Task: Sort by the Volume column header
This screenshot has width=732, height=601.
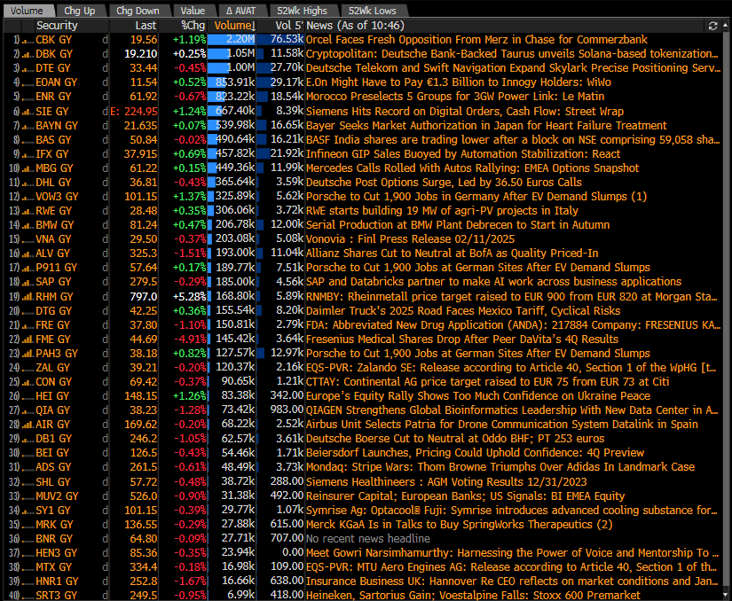Action: coord(235,26)
